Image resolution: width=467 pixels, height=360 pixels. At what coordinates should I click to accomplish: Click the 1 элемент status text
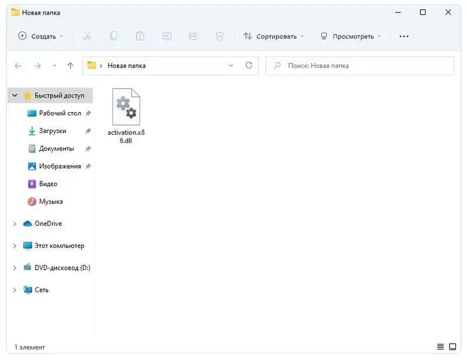pyautogui.click(x=30, y=347)
